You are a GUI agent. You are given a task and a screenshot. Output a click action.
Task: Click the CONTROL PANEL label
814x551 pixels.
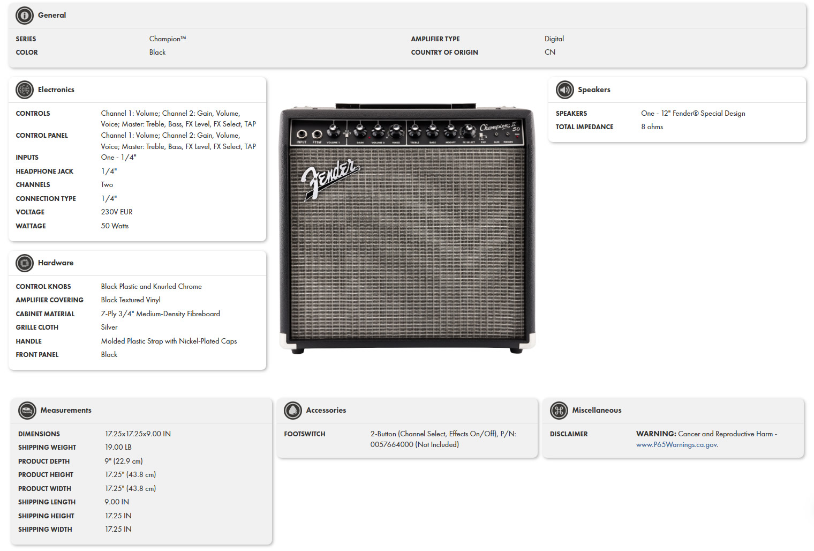pos(42,136)
